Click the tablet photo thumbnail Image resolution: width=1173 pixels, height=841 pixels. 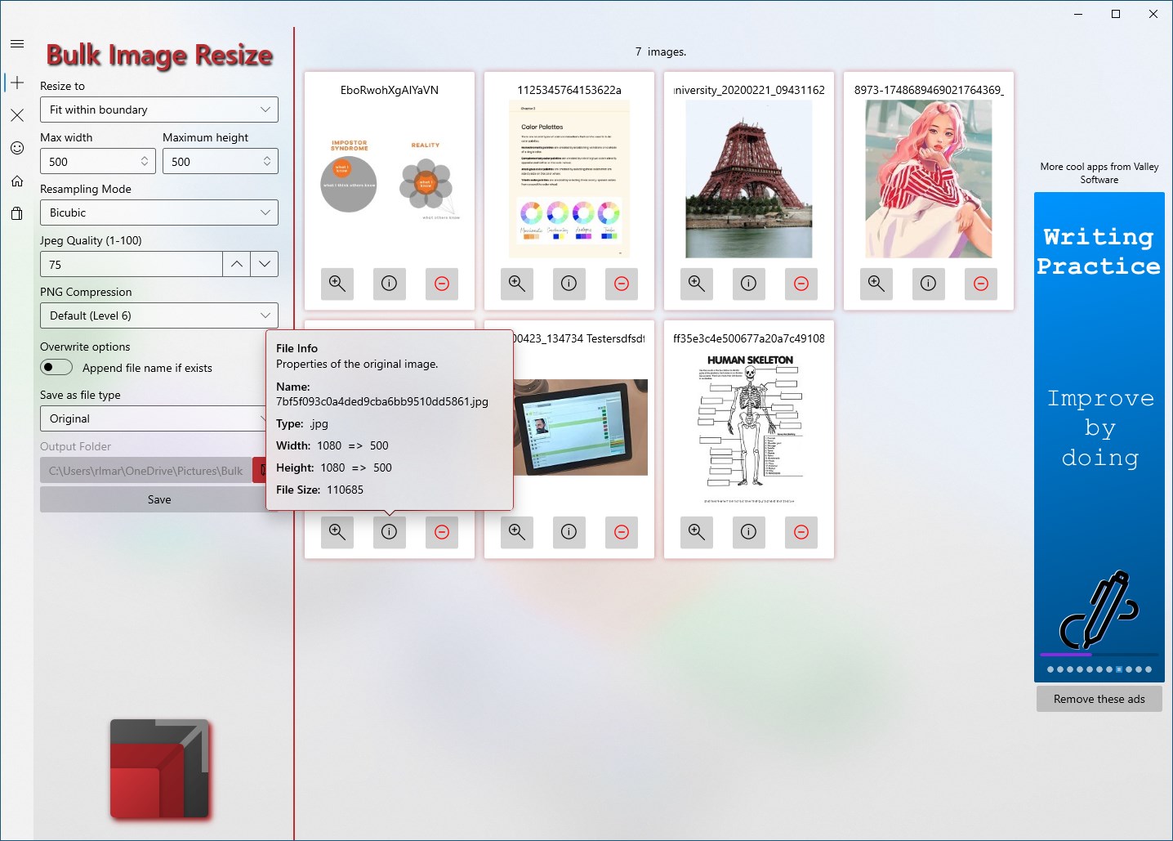[x=581, y=427]
